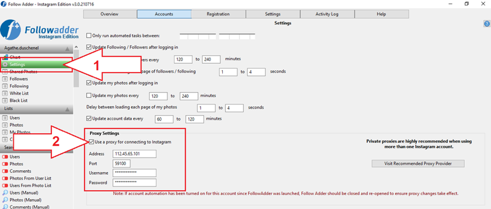Click photos update minimum field showing 120
Image resolution: width=491 pixels, height=209 pixels.
[x=159, y=96]
